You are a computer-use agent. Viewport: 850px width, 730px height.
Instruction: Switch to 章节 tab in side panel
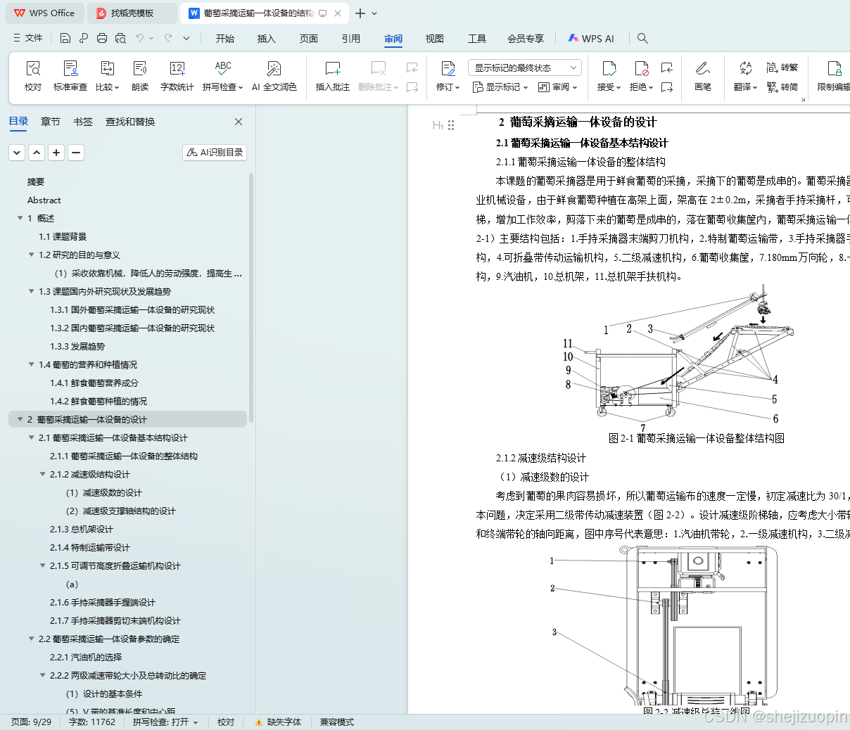pos(51,122)
